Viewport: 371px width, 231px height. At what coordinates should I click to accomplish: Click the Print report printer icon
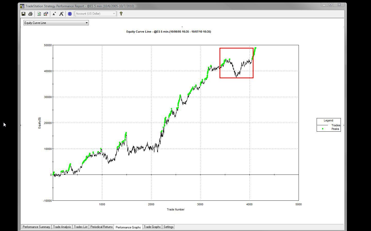point(30,14)
